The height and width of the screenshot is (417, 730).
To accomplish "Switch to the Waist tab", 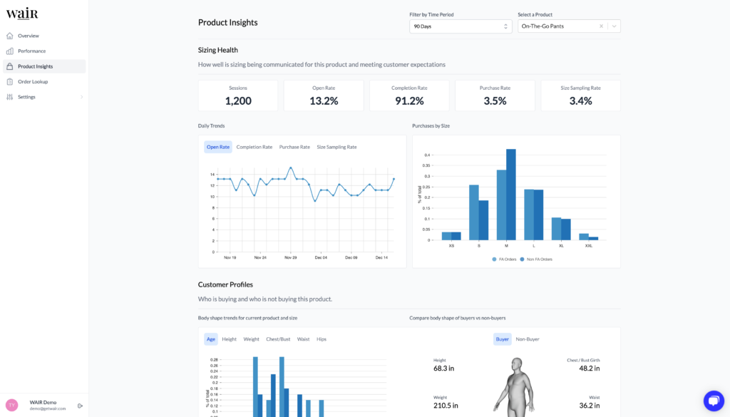I will tap(303, 339).
